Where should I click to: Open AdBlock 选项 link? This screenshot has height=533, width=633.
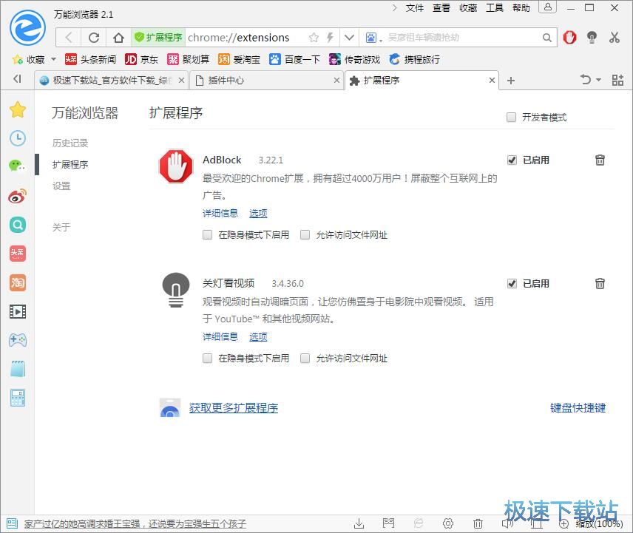point(258,213)
